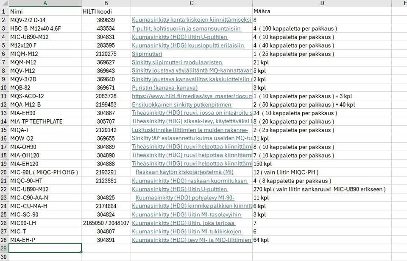Select code cell '433534'

(x=106, y=28)
